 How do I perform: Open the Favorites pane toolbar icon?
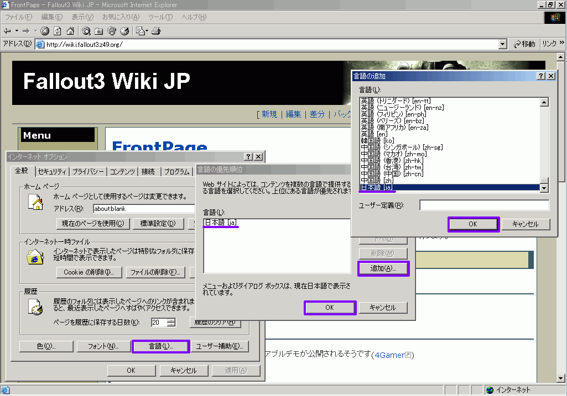click(99, 31)
